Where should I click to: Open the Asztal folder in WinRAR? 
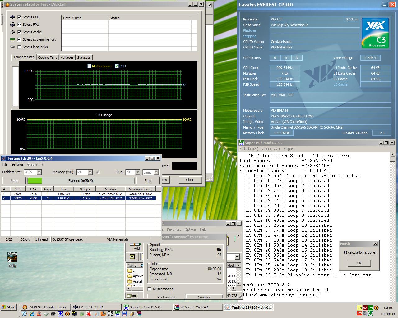[135, 281]
